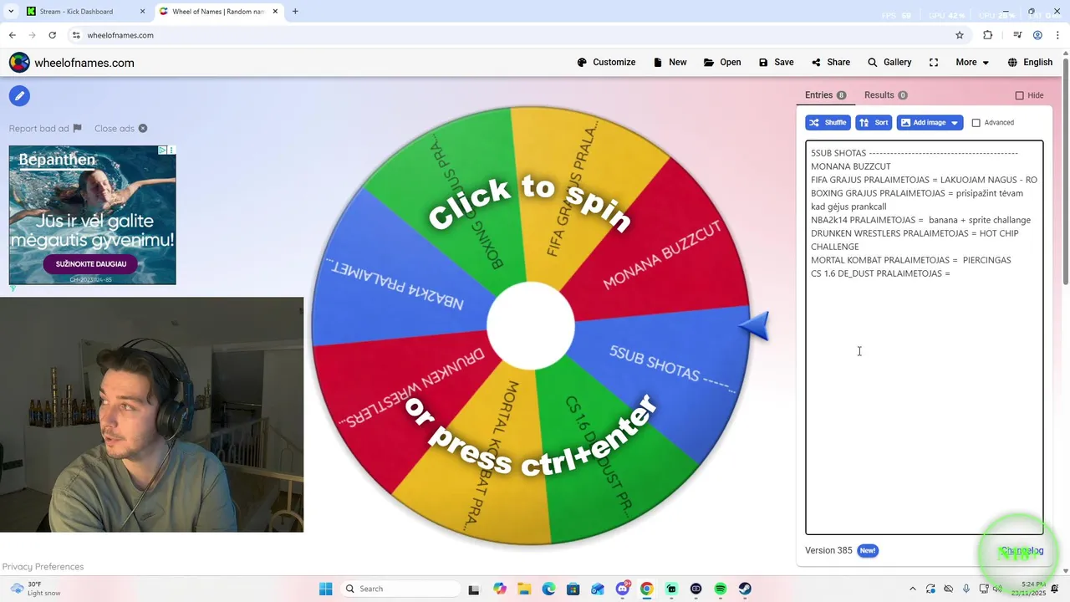Open Microsoft Edge from the taskbar
The height and width of the screenshot is (602, 1070).
(548, 589)
